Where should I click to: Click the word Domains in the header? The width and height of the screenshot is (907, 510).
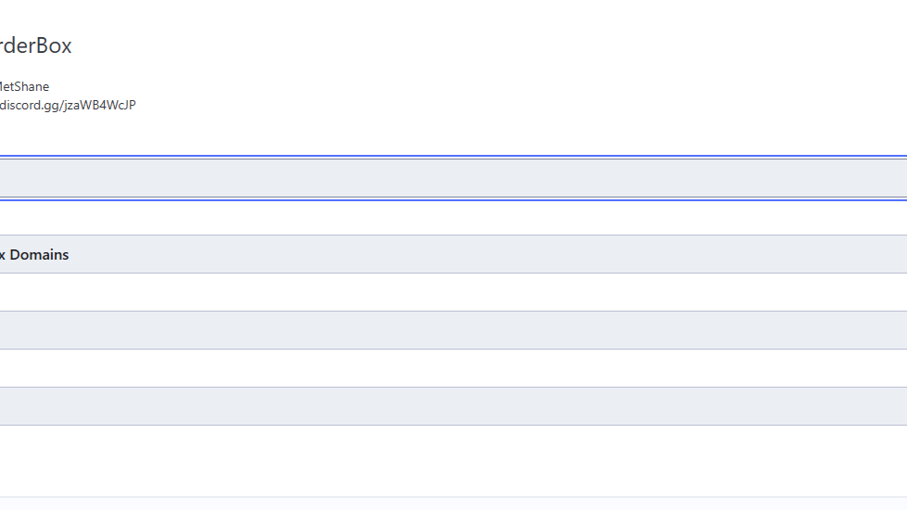click(x=39, y=254)
